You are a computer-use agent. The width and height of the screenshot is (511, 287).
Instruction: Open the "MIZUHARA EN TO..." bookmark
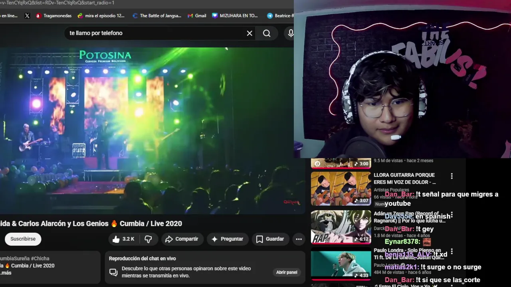pos(235,16)
